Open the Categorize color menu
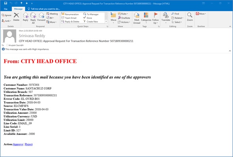 (146, 18)
